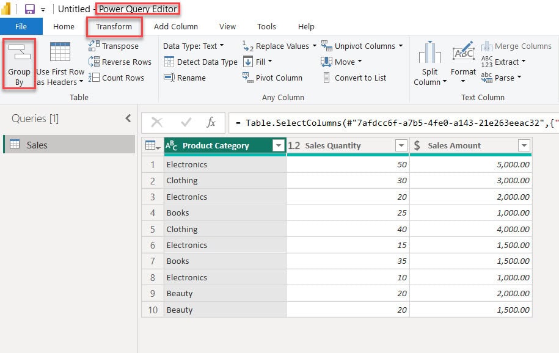Click $ type icon of Sales Amount

tap(417, 145)
